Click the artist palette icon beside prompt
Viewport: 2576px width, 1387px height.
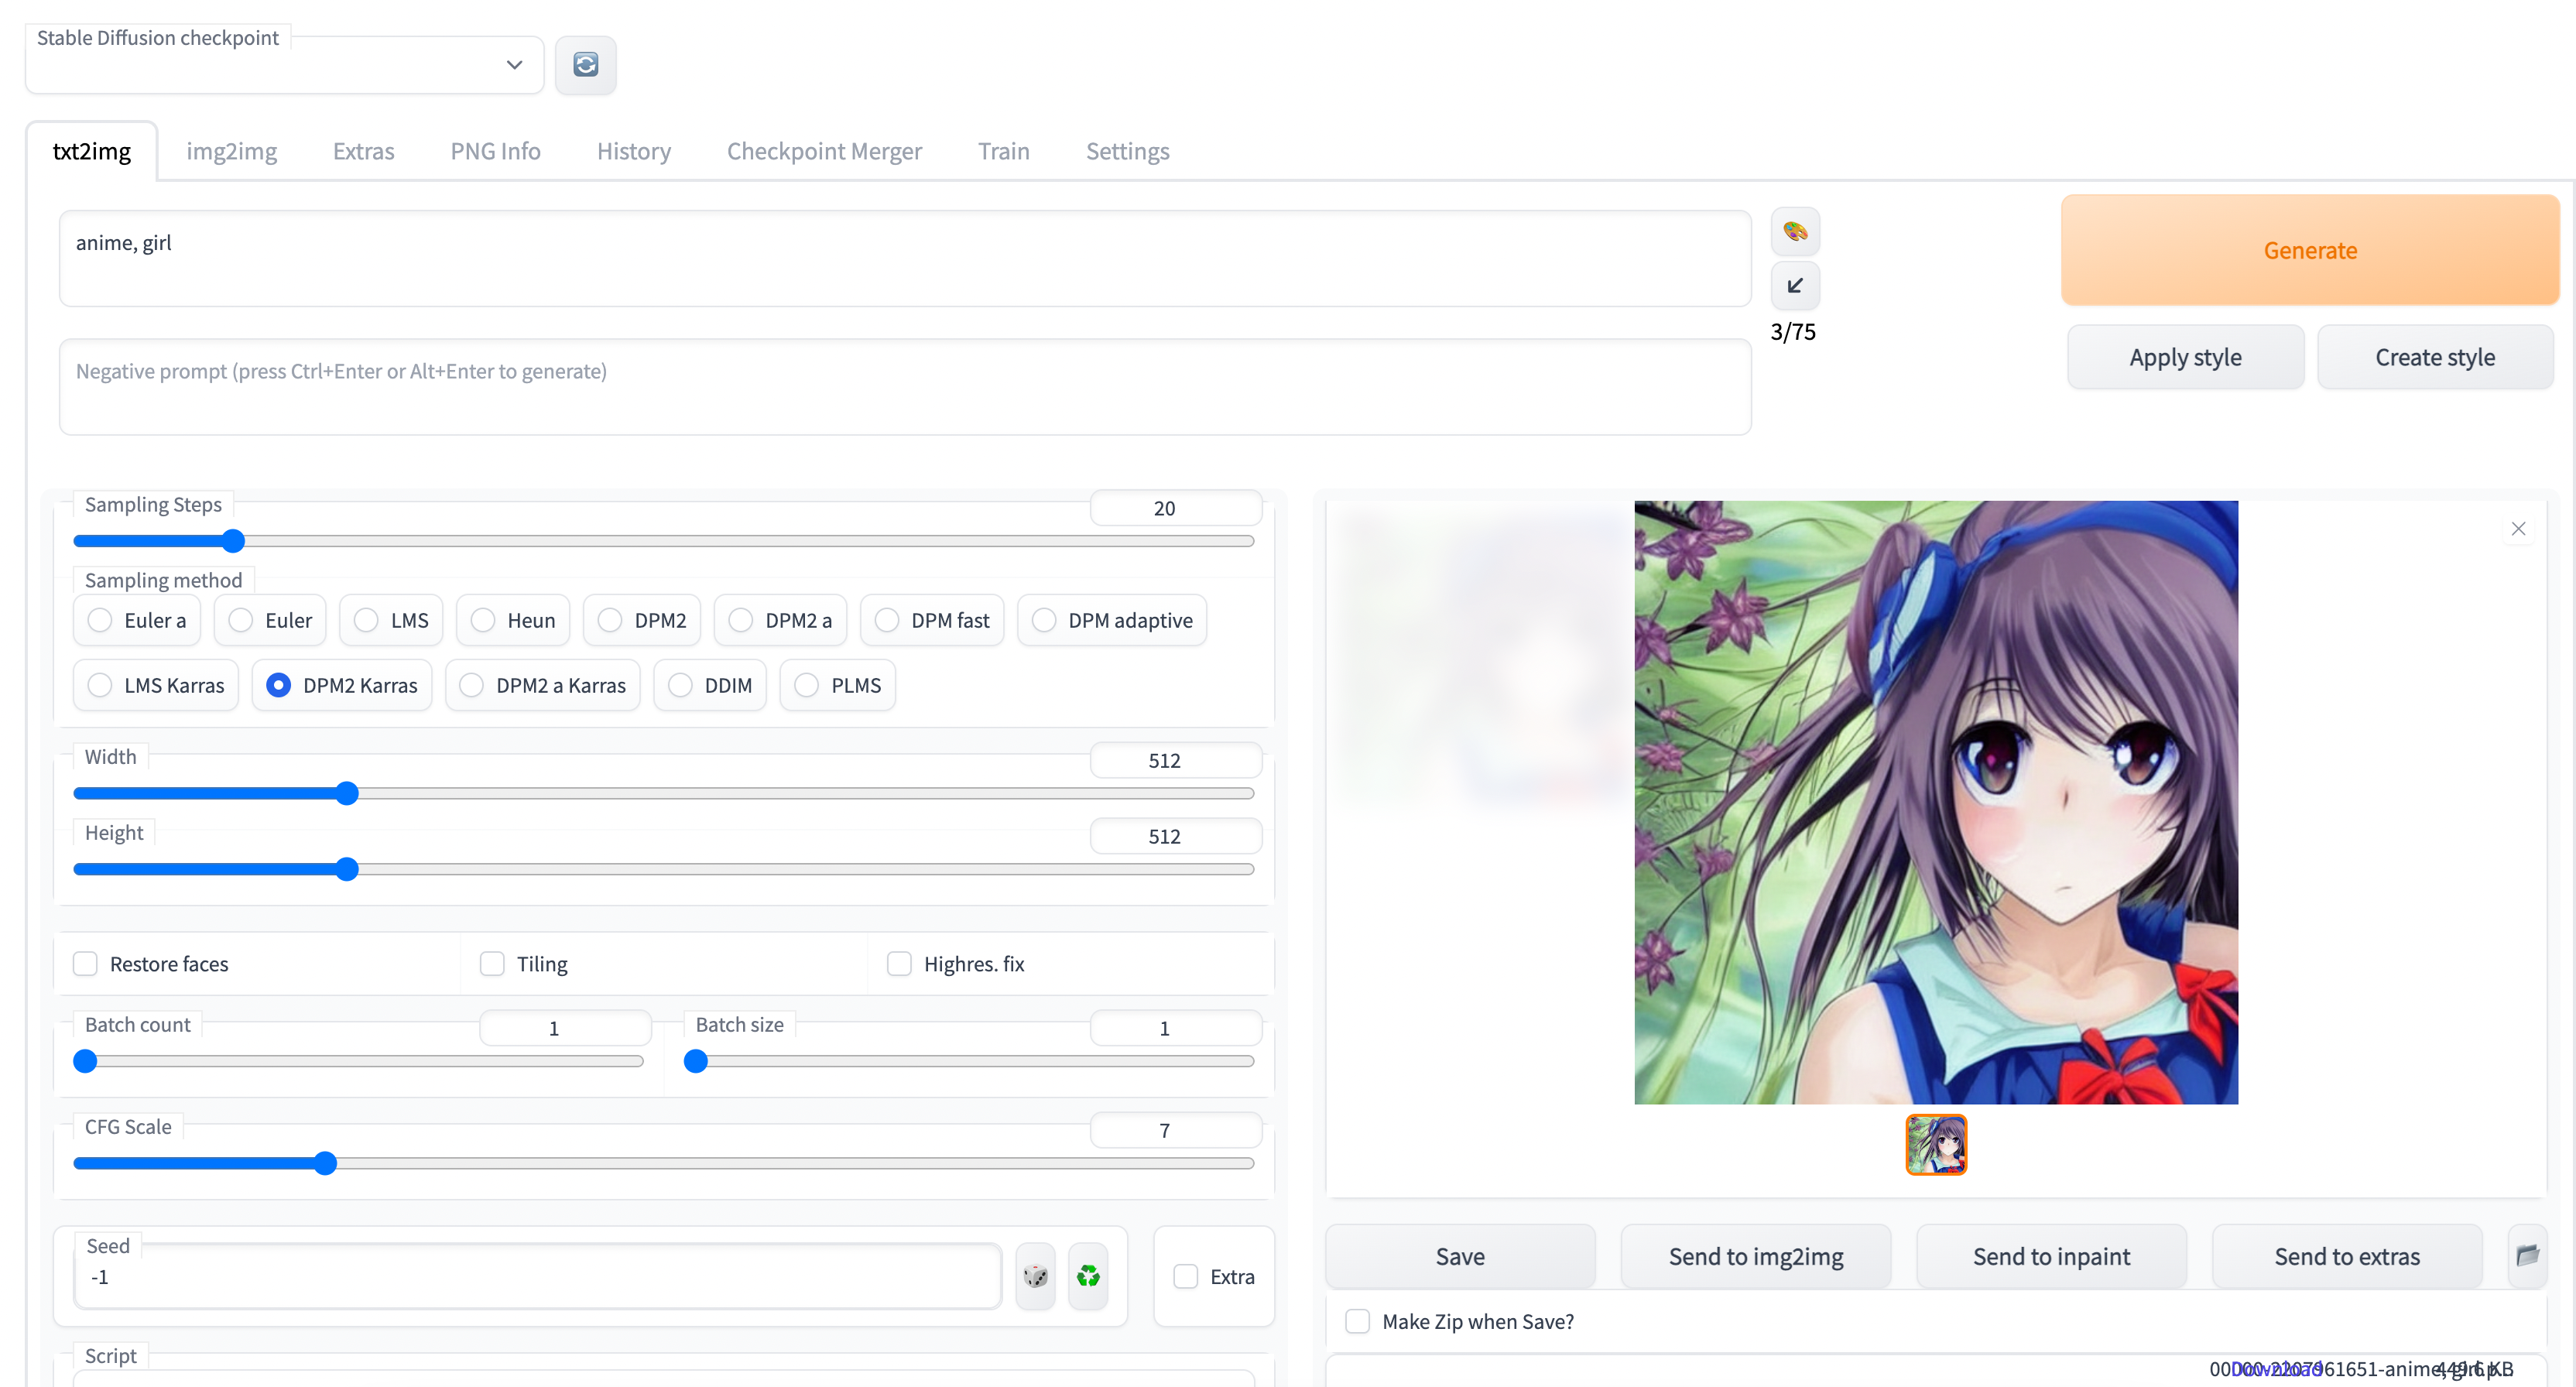(x=1794, y=232)
